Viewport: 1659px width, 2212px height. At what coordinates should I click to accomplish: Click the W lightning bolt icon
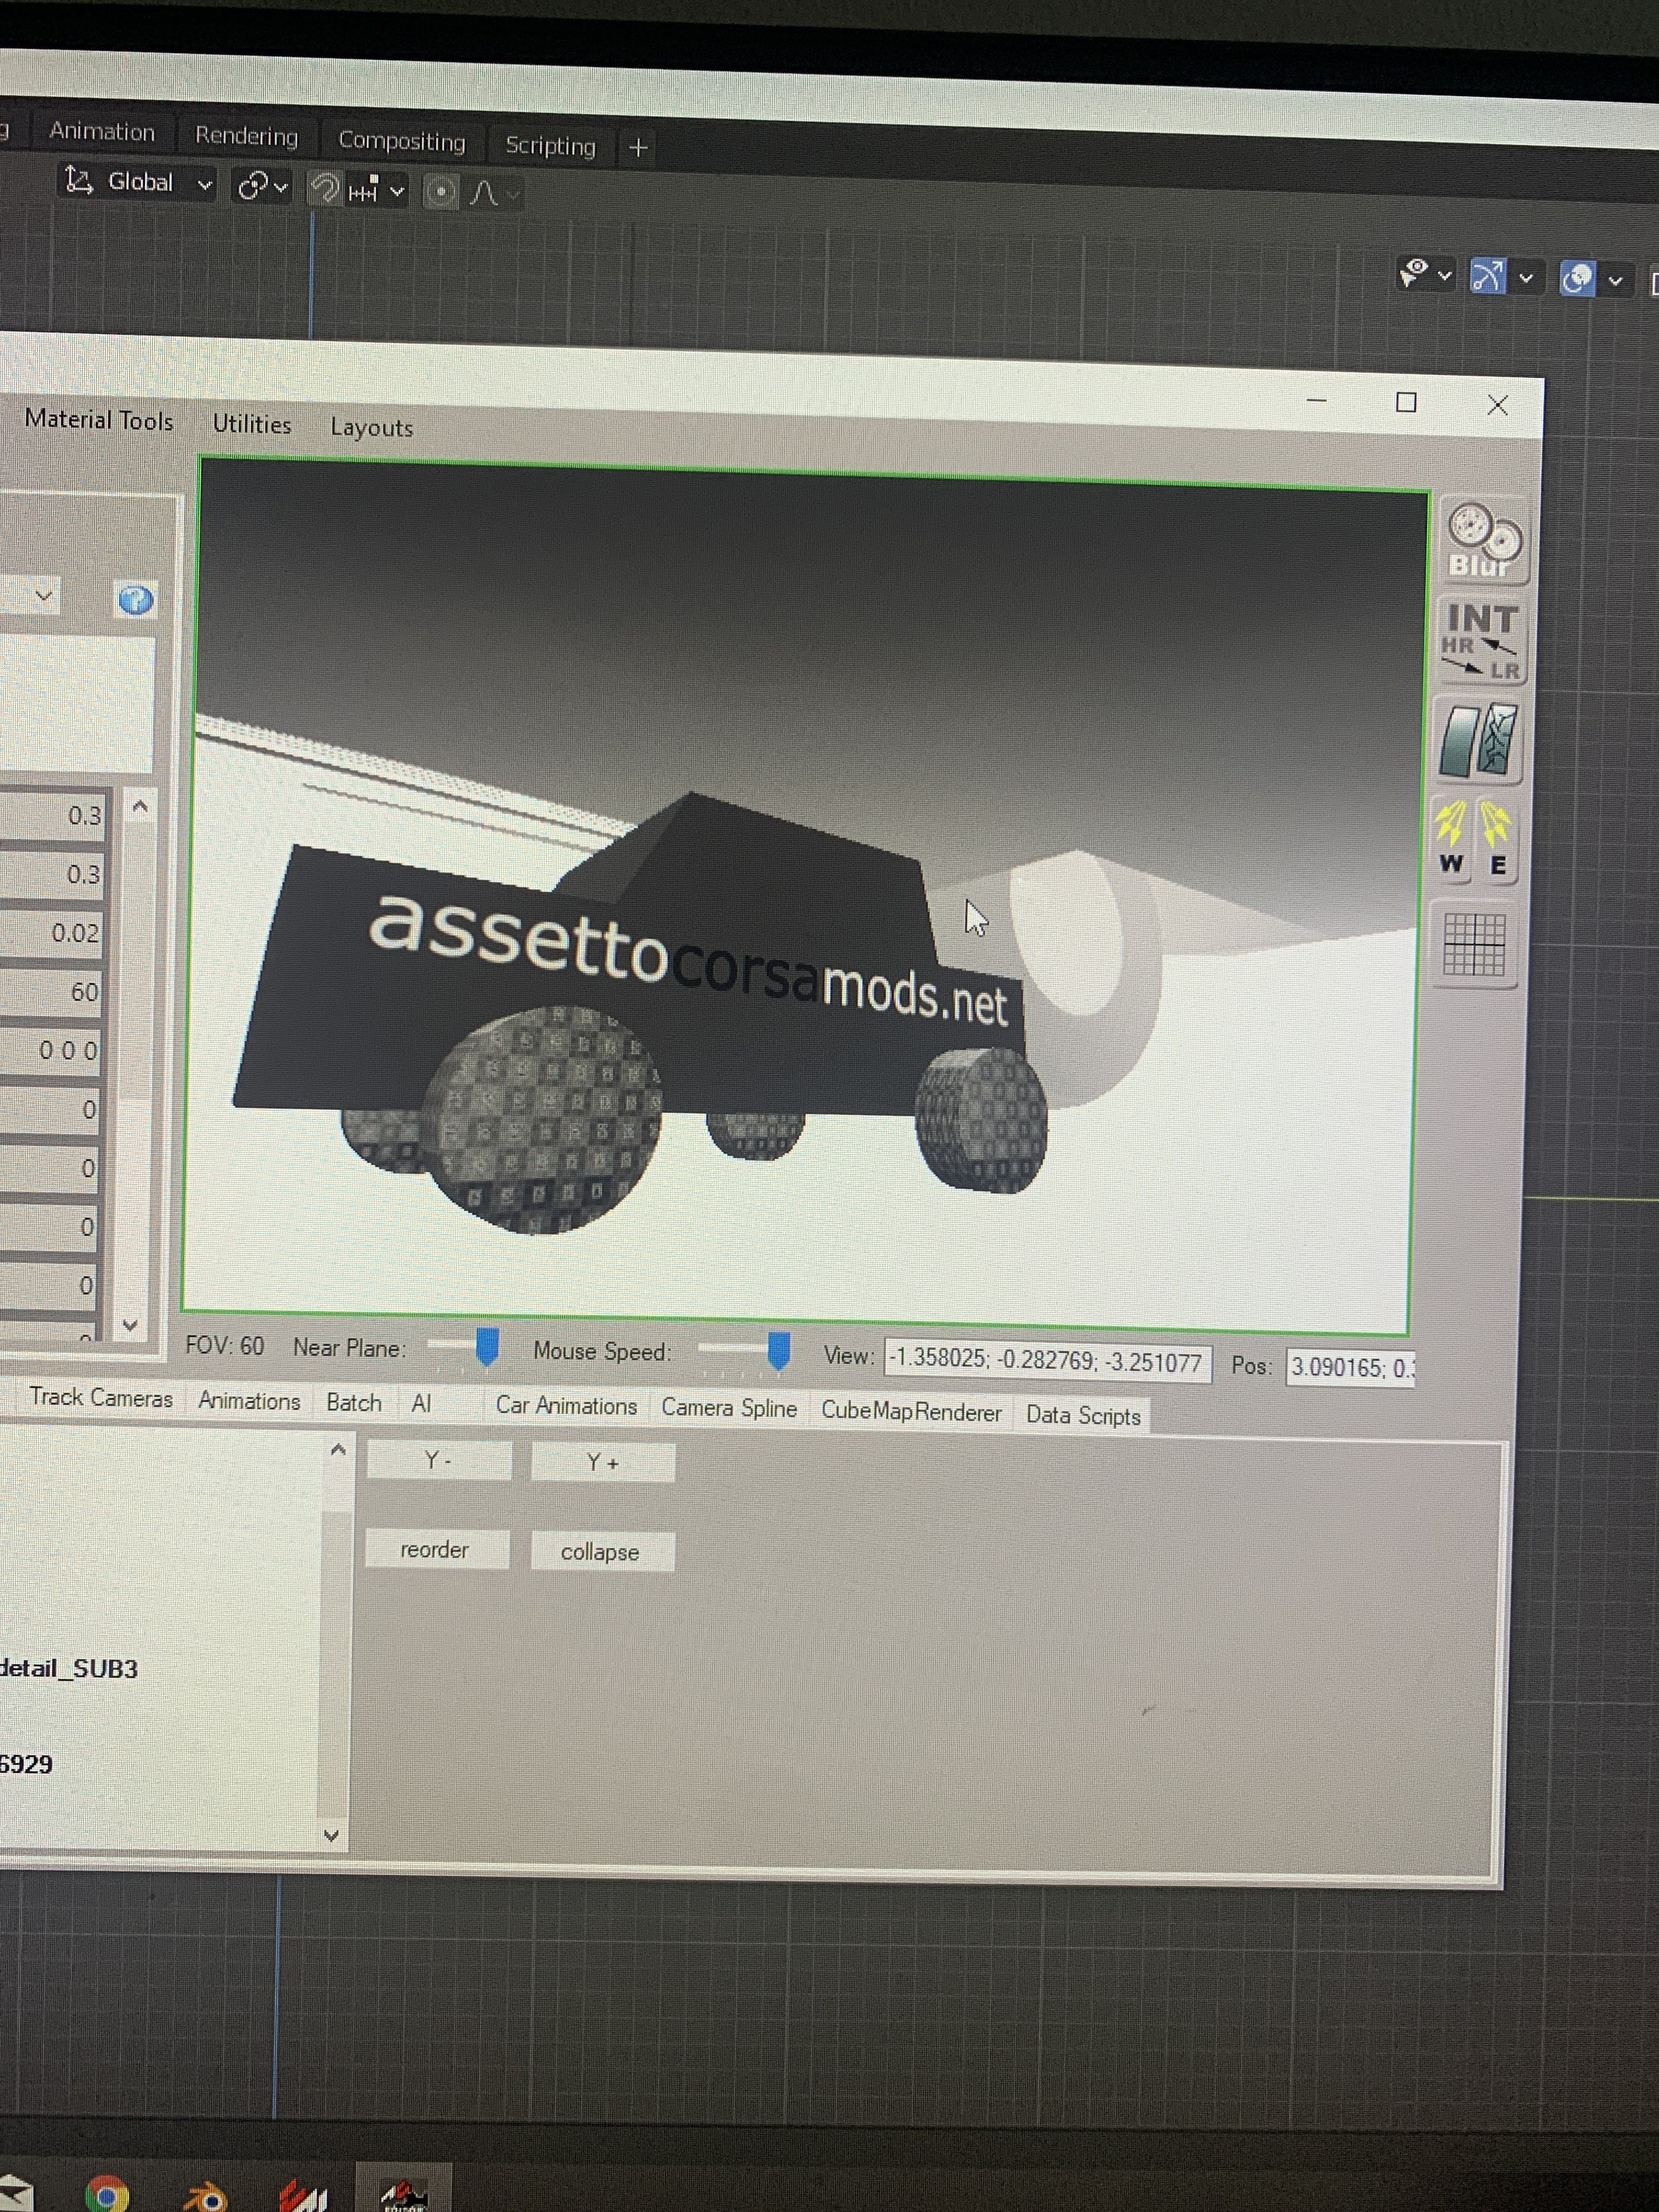(x=1451, y=838)
